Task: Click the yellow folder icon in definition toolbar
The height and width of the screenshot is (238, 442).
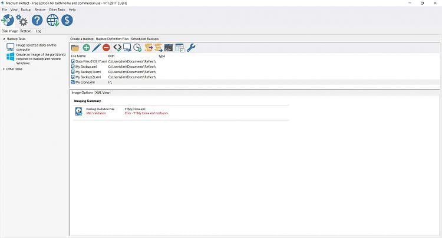Action: [x=75, y=48]
